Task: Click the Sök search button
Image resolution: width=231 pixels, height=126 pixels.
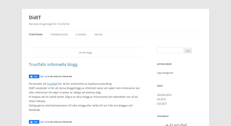Action: click(x=188, y=50)
